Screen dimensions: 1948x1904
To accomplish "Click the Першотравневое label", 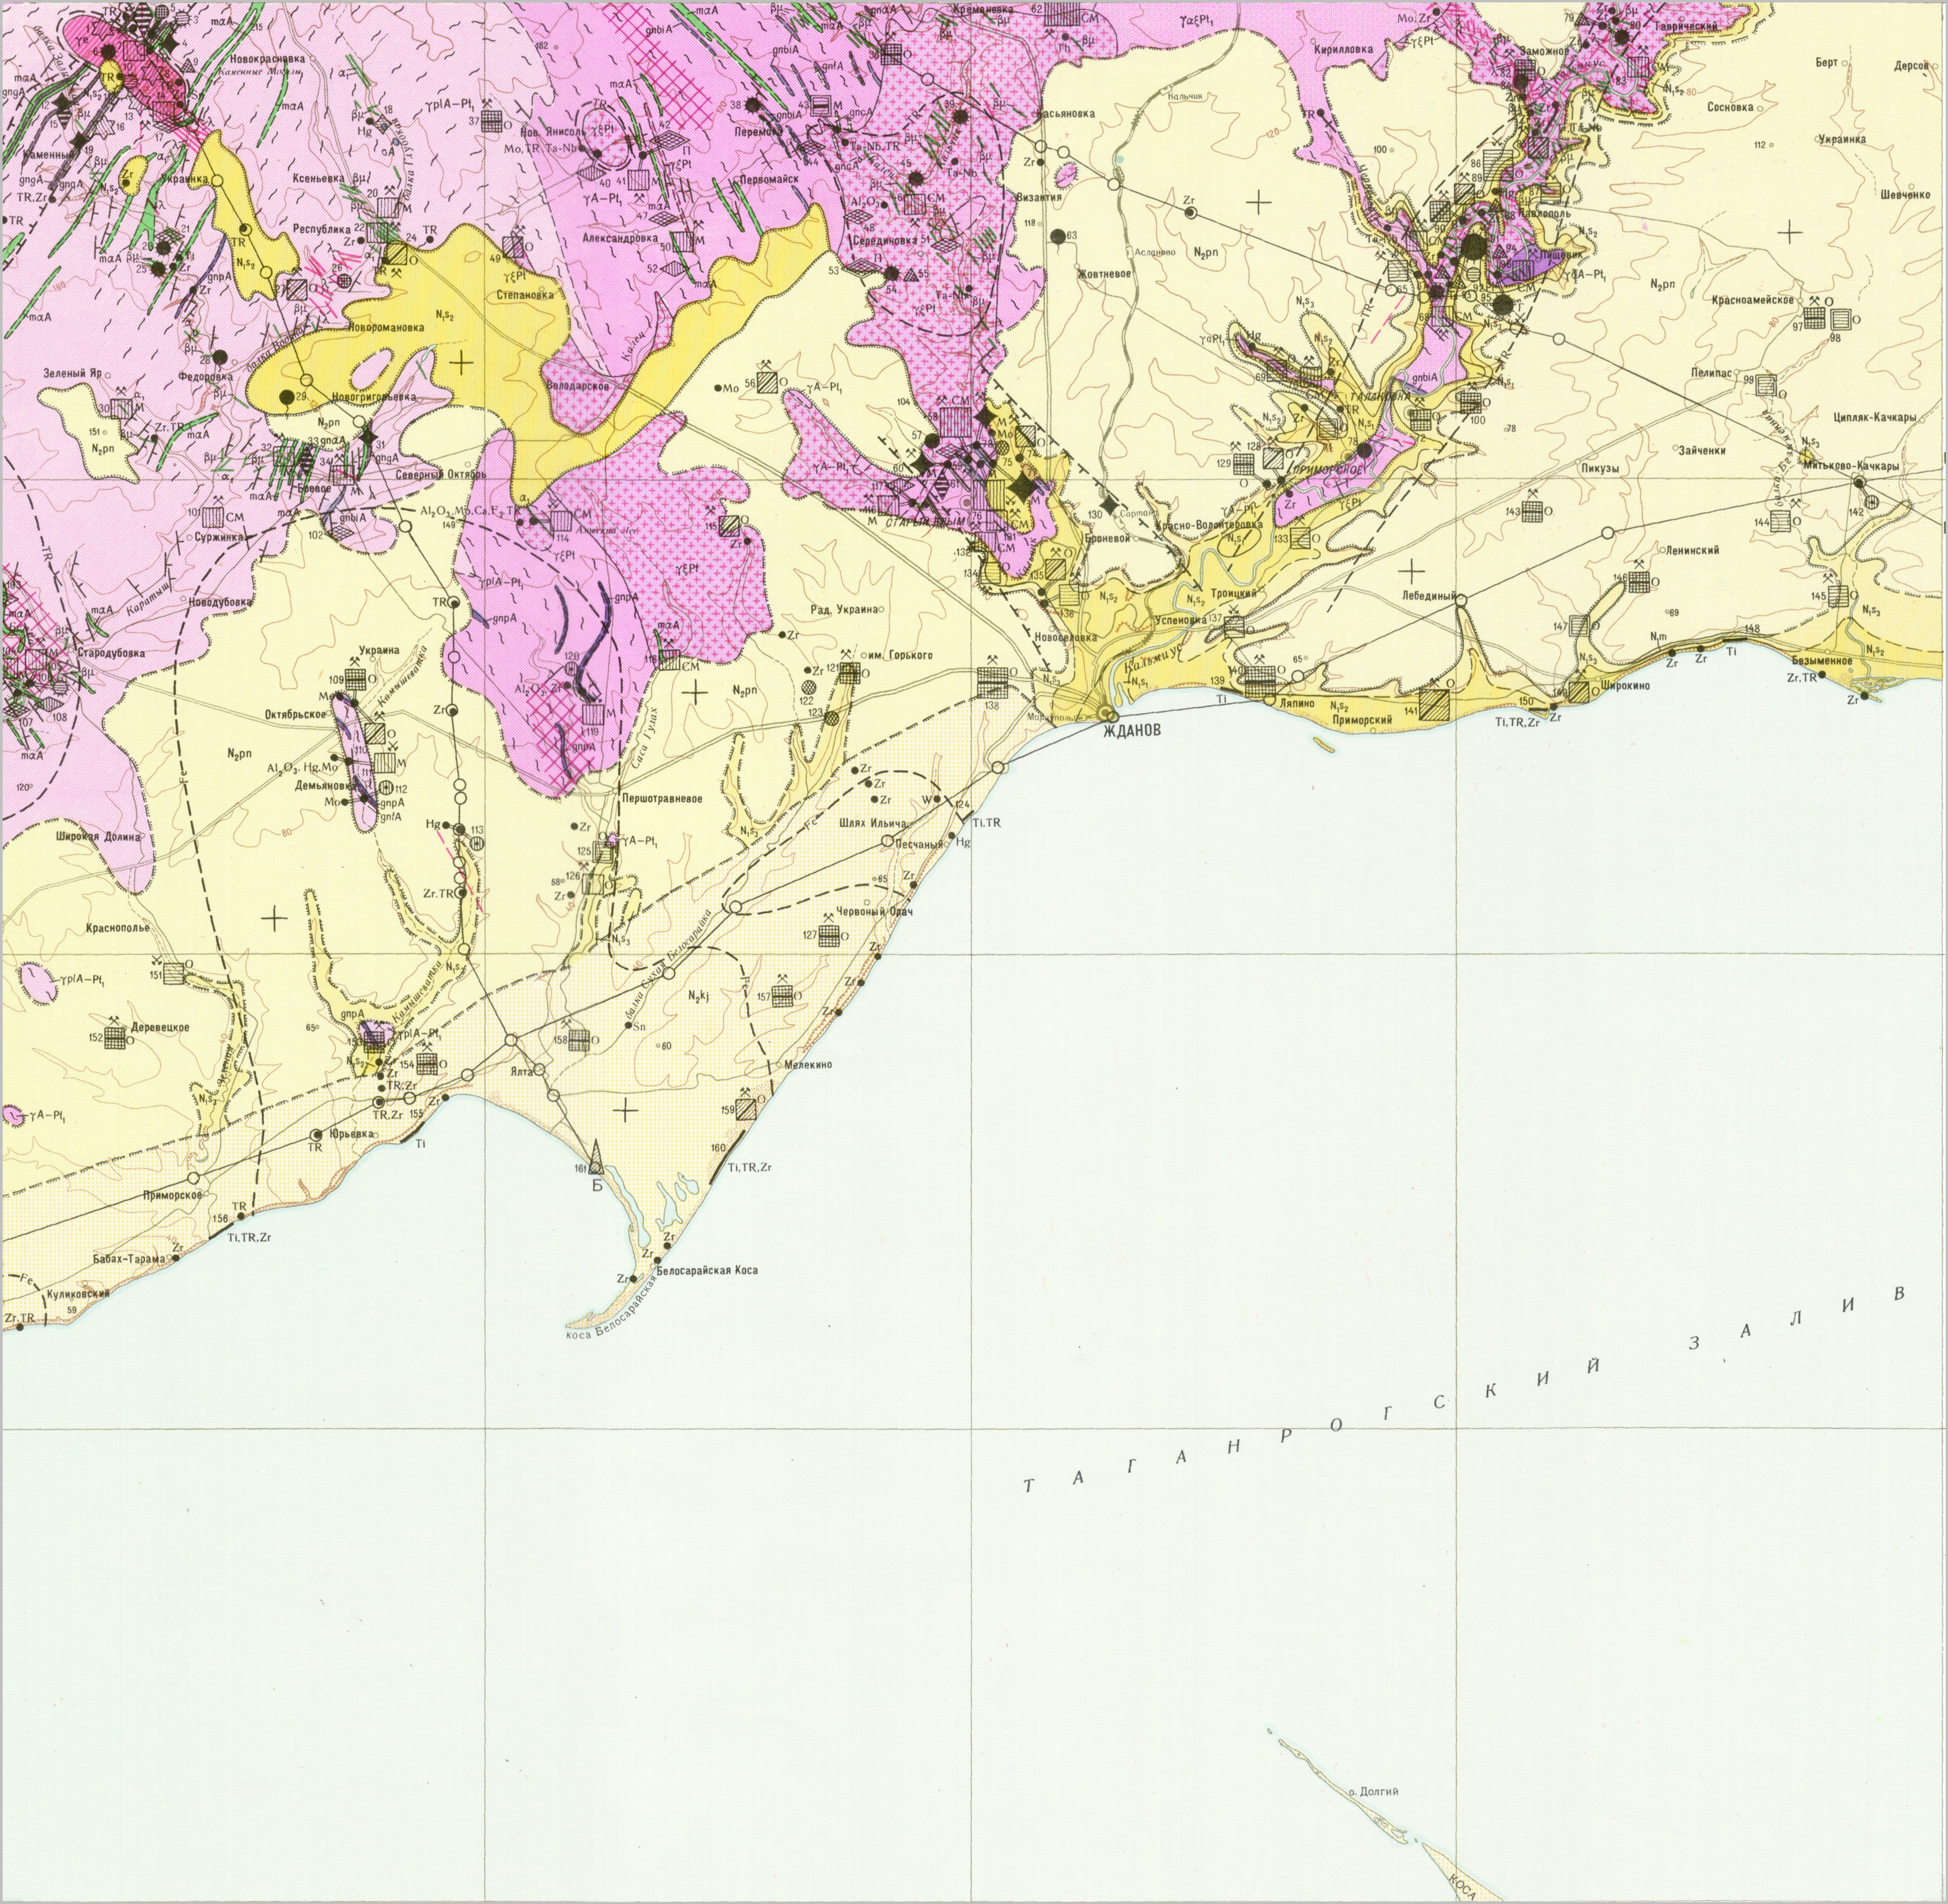I will click(x=662, y=799).
